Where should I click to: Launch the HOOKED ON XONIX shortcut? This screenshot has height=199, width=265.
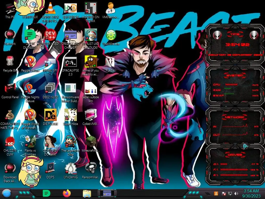[91, 12]
